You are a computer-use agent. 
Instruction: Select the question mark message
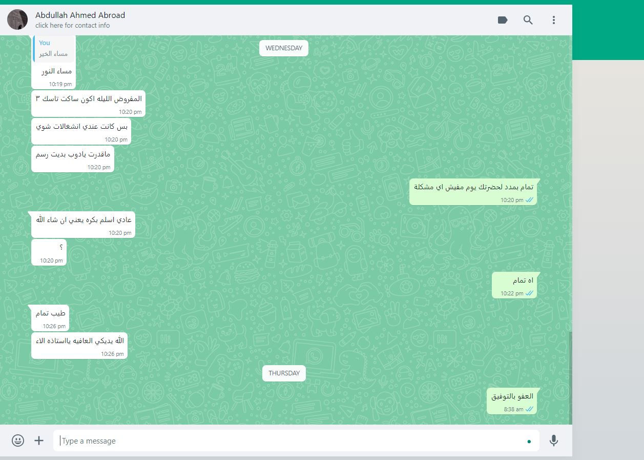click(49, 253)
